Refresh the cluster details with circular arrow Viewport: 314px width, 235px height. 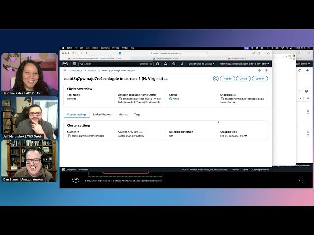(x=216, y=78)
